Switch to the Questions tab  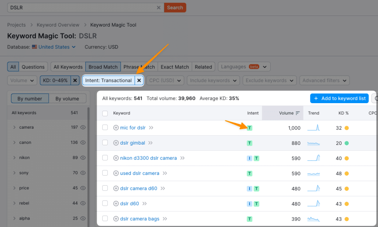point(33,67)
